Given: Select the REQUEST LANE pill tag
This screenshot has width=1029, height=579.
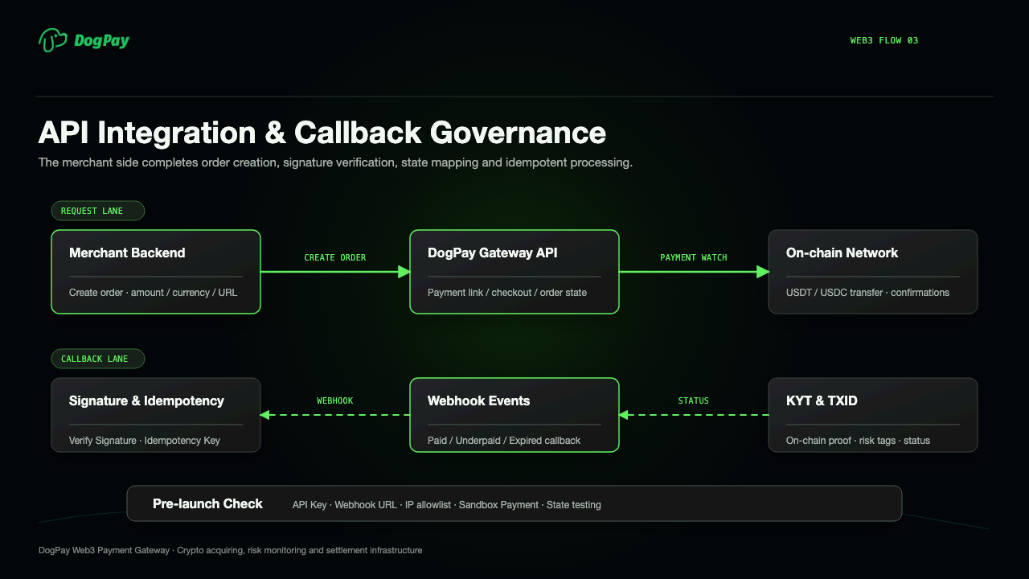Looking at the screenshot, I should 97,211.
